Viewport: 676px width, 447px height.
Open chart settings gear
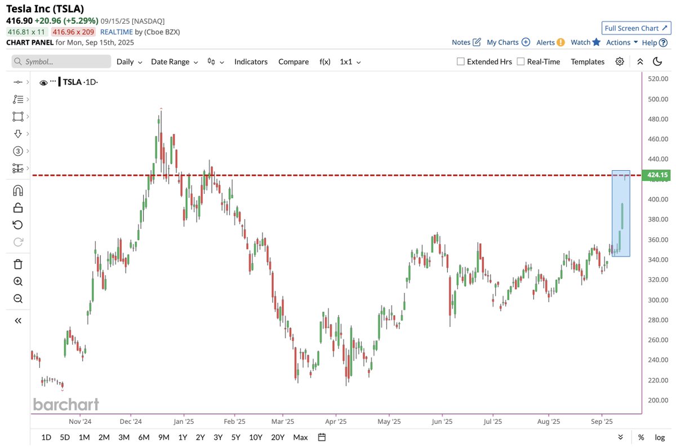click(620, 61)
